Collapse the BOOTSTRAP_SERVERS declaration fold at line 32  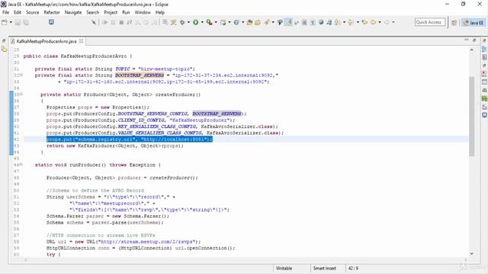(21, 75)
